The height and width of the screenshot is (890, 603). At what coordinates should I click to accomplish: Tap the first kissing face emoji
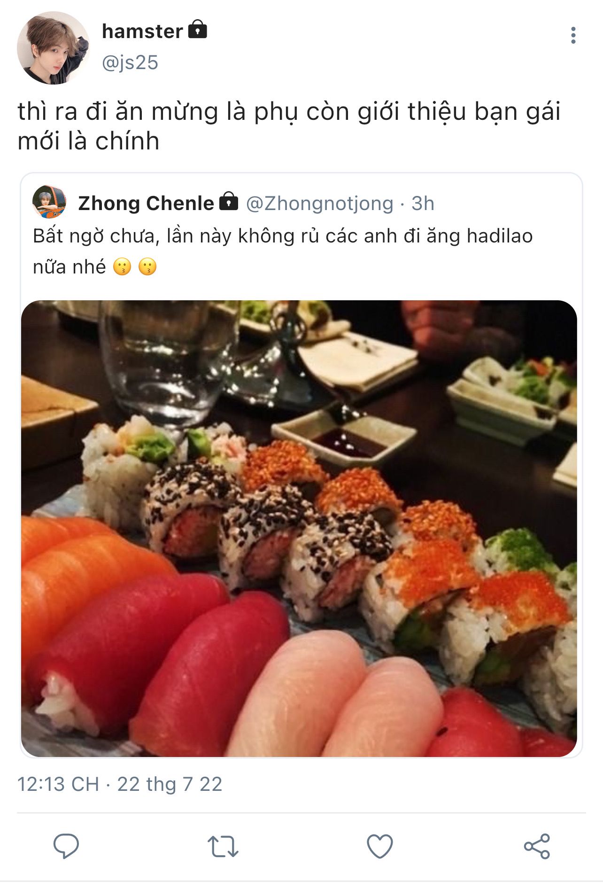click(x=122, y=267)
